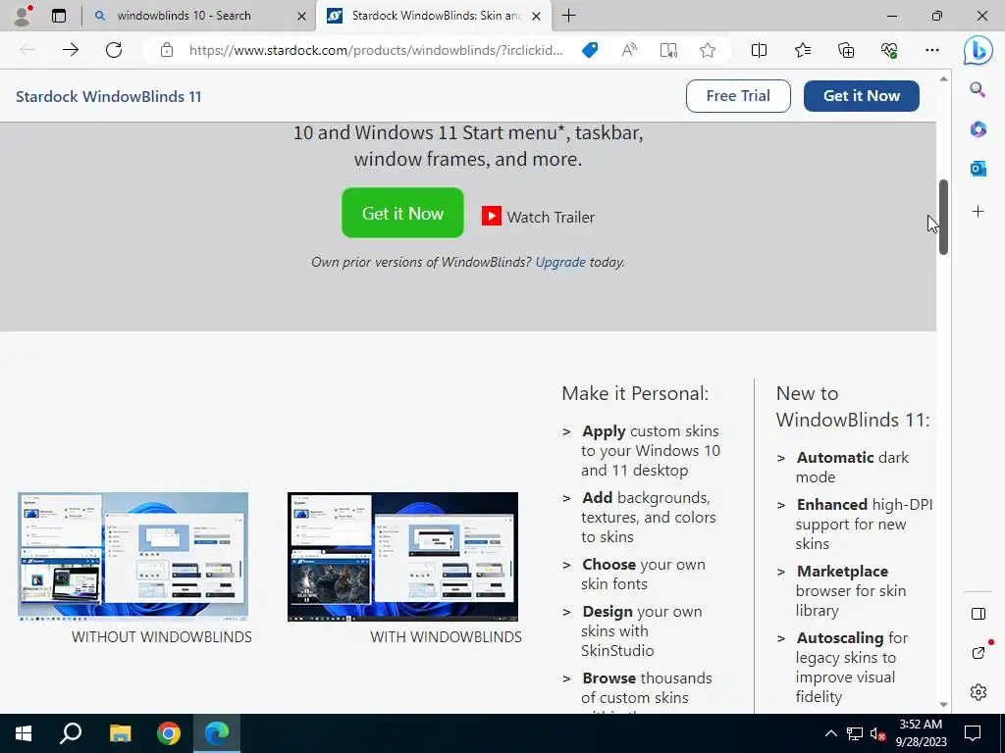
Task: Start Read aloud from the address bar
Action: point(629,50)
